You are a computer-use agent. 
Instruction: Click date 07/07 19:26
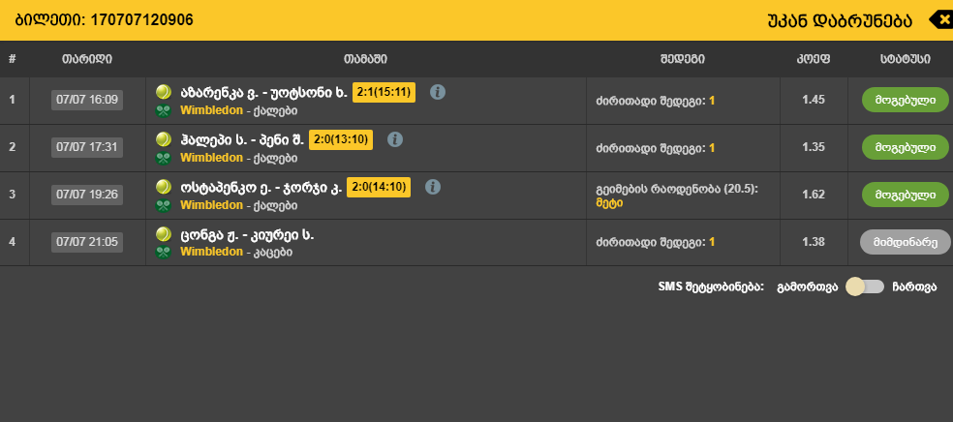click(x=87, y=195)
